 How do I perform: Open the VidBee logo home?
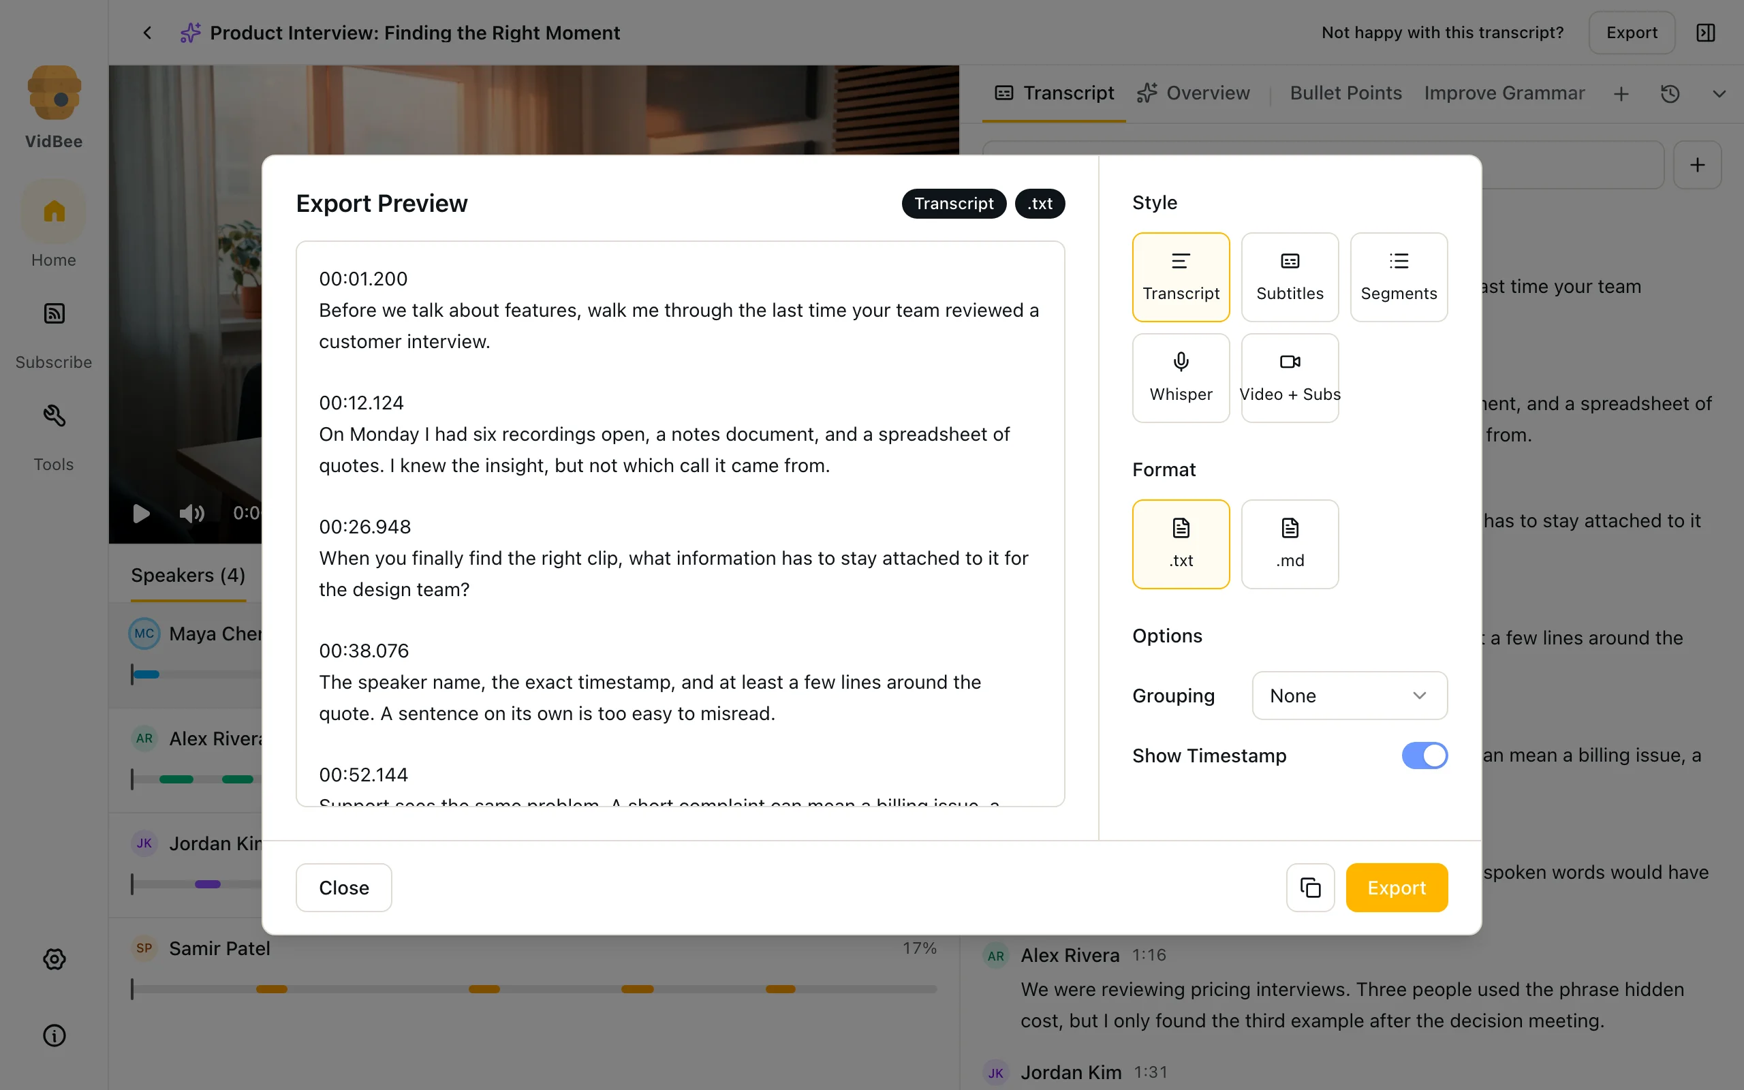point(54,94)
